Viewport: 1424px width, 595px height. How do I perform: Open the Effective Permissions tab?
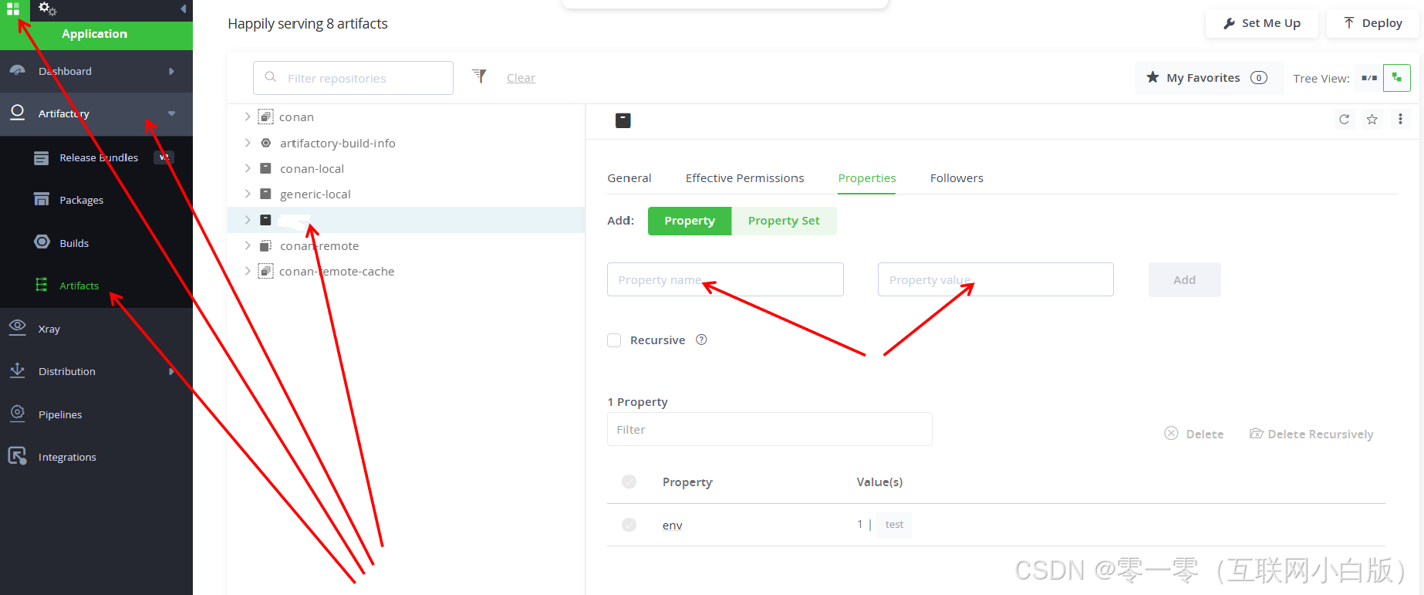point(744,178)
